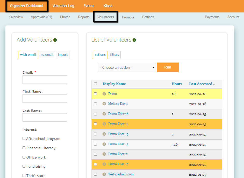Viewport: 244px width, 178px height.
Task: Switch to the import tab
Action: [63, 55]
